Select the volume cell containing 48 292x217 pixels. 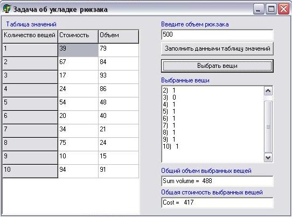119,104
